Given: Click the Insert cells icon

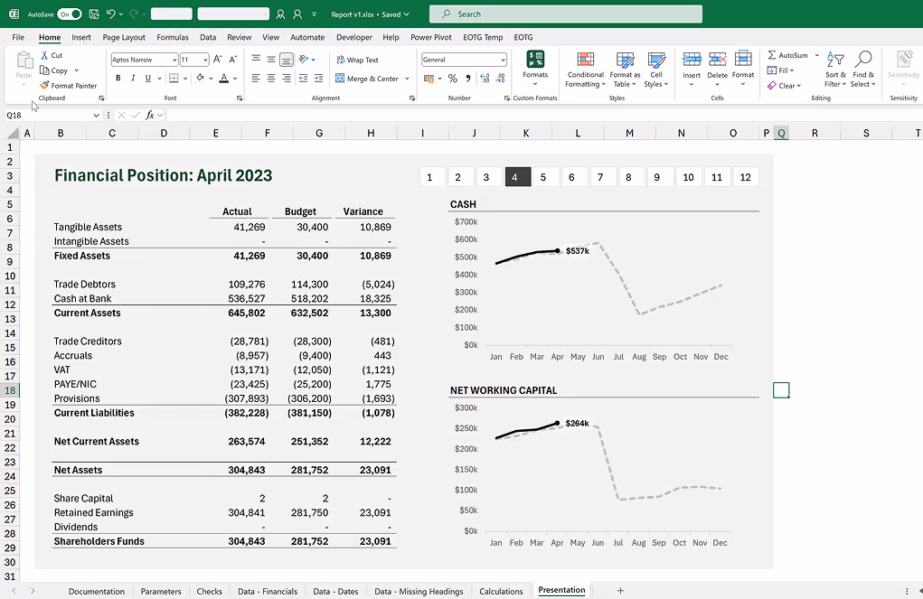Looking at the screenshot, I should click(x=692, y=60).
